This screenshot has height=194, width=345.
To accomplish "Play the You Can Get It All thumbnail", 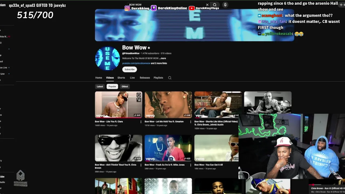I will [216, 148].
